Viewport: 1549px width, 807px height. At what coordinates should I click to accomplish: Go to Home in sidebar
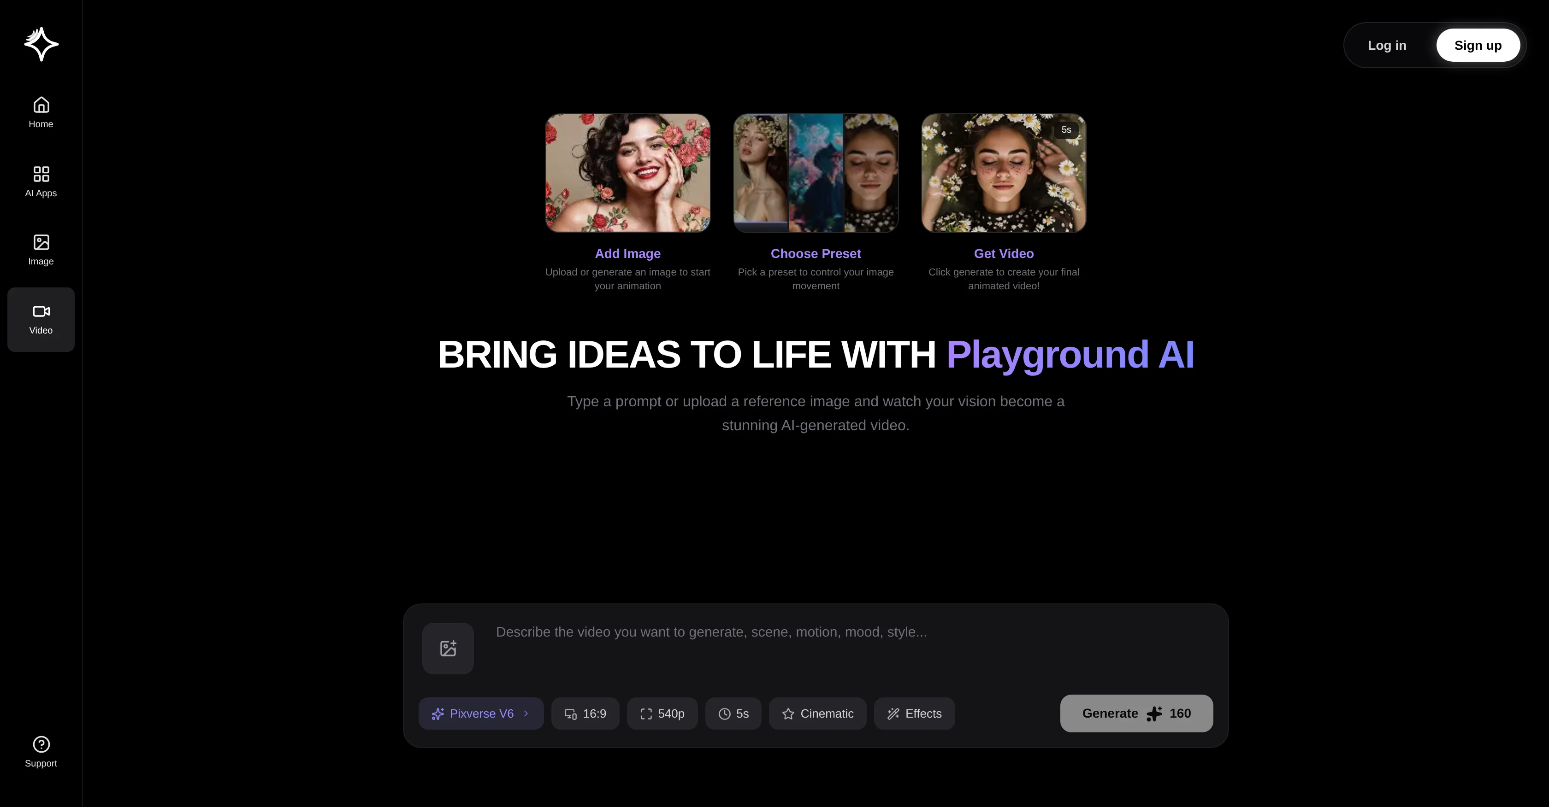tap(41, 112)
